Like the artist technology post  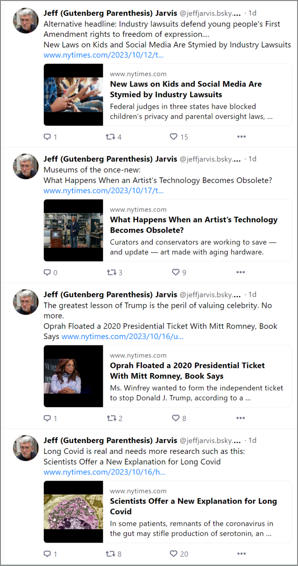click(x=176, y=272)
